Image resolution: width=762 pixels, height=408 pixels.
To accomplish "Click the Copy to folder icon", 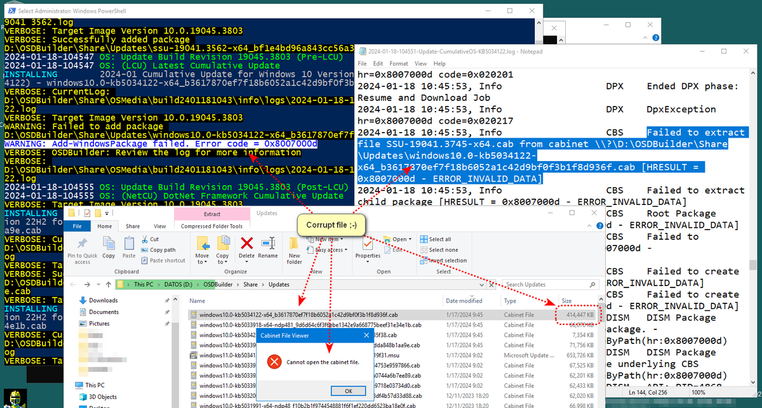I will [223, 243].
